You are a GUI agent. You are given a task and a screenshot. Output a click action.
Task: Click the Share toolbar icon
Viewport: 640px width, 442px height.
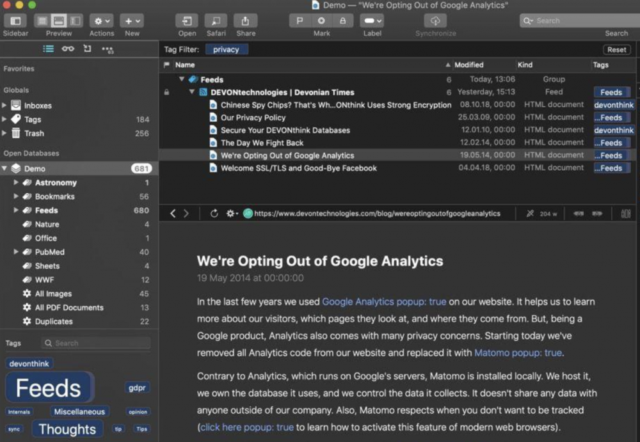(x=245, y=21)
